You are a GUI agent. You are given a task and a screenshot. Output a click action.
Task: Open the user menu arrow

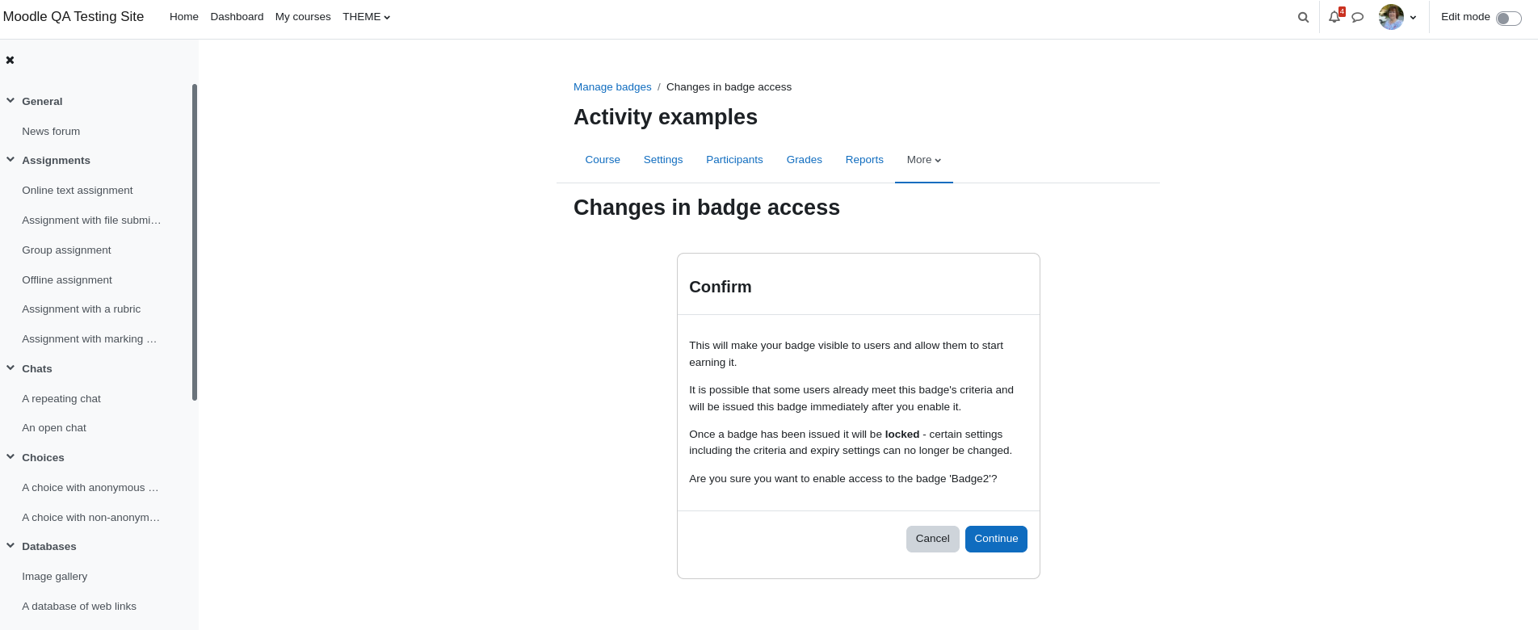point(1413,18)
